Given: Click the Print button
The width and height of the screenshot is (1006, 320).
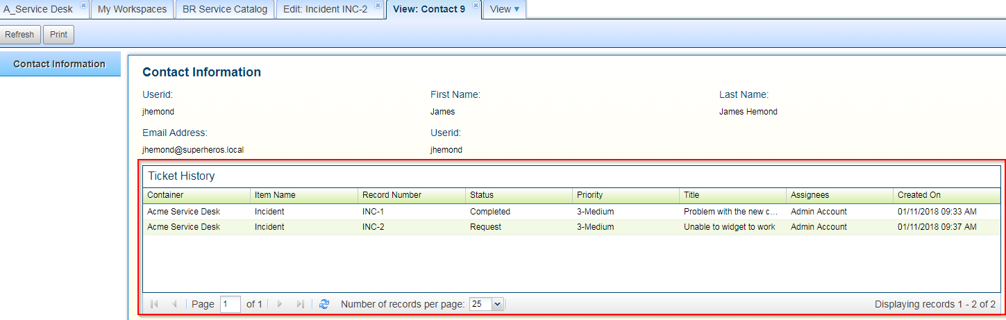Looking at the screenshot, I should click(x=58, y=35).
